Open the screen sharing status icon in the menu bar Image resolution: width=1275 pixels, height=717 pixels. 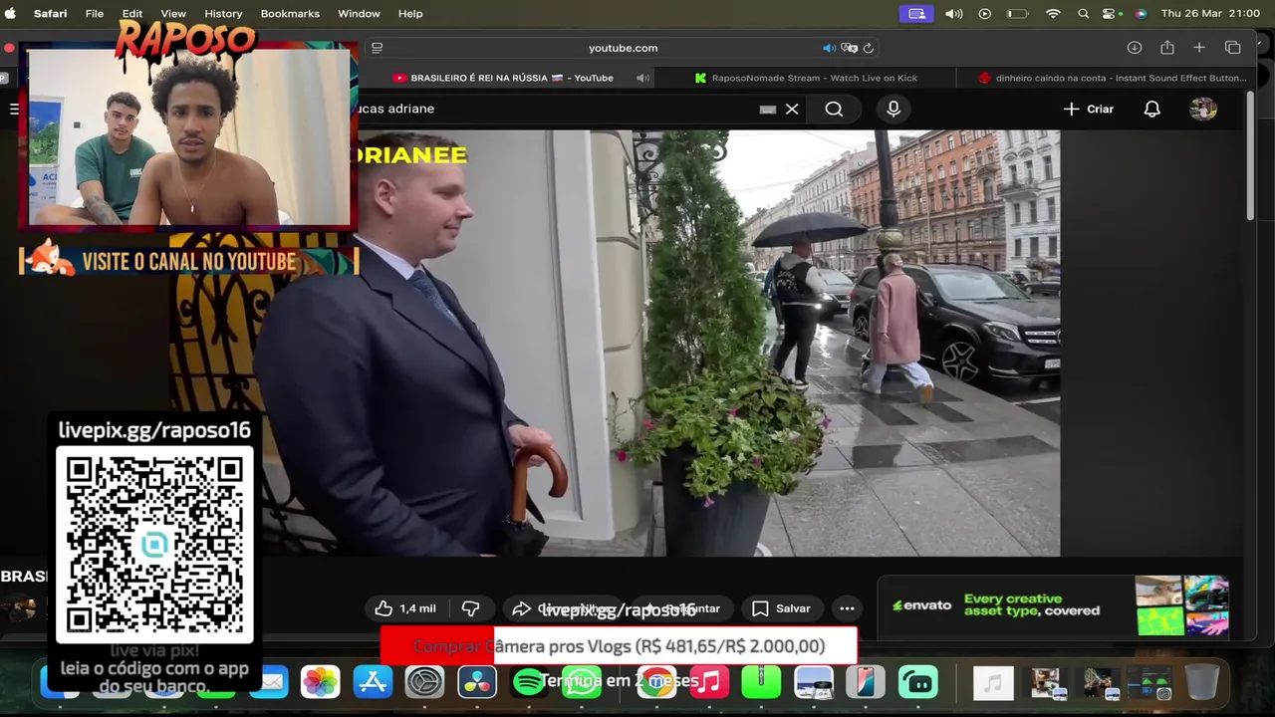coord(917,14)
